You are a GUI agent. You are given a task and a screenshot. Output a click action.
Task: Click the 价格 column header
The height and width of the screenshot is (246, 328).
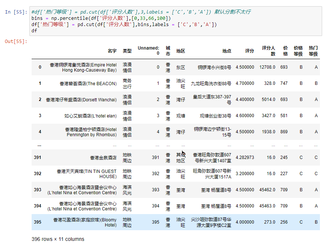coord(286,51)
